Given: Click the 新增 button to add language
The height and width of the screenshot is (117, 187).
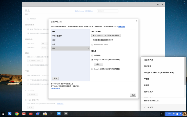Looking at the screenshot, I should click(55, 78).
